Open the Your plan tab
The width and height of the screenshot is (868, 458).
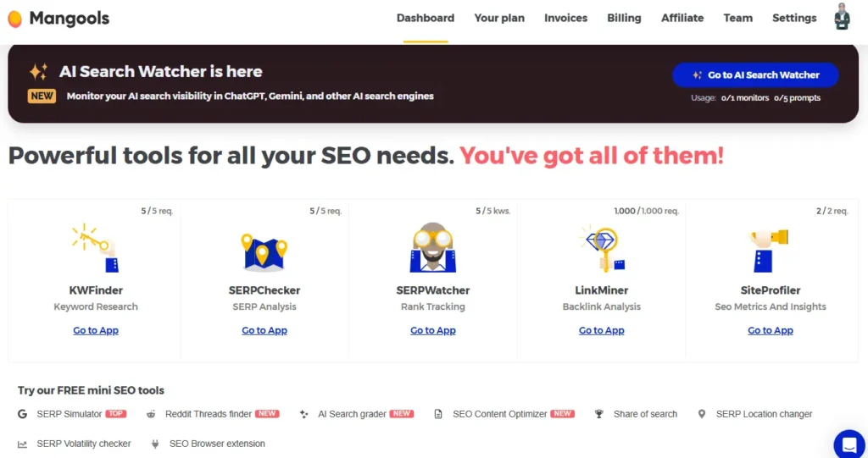click(x=499, y=19)
